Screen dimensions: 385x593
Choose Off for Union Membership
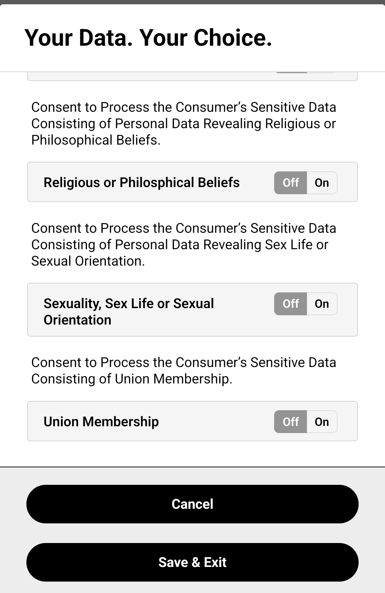[x=291, y=422]
